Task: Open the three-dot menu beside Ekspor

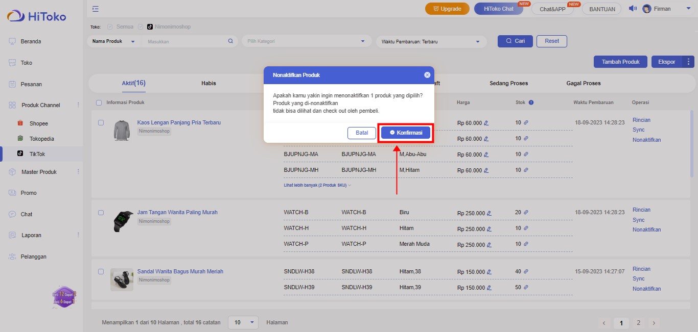Action: point(688,62)
